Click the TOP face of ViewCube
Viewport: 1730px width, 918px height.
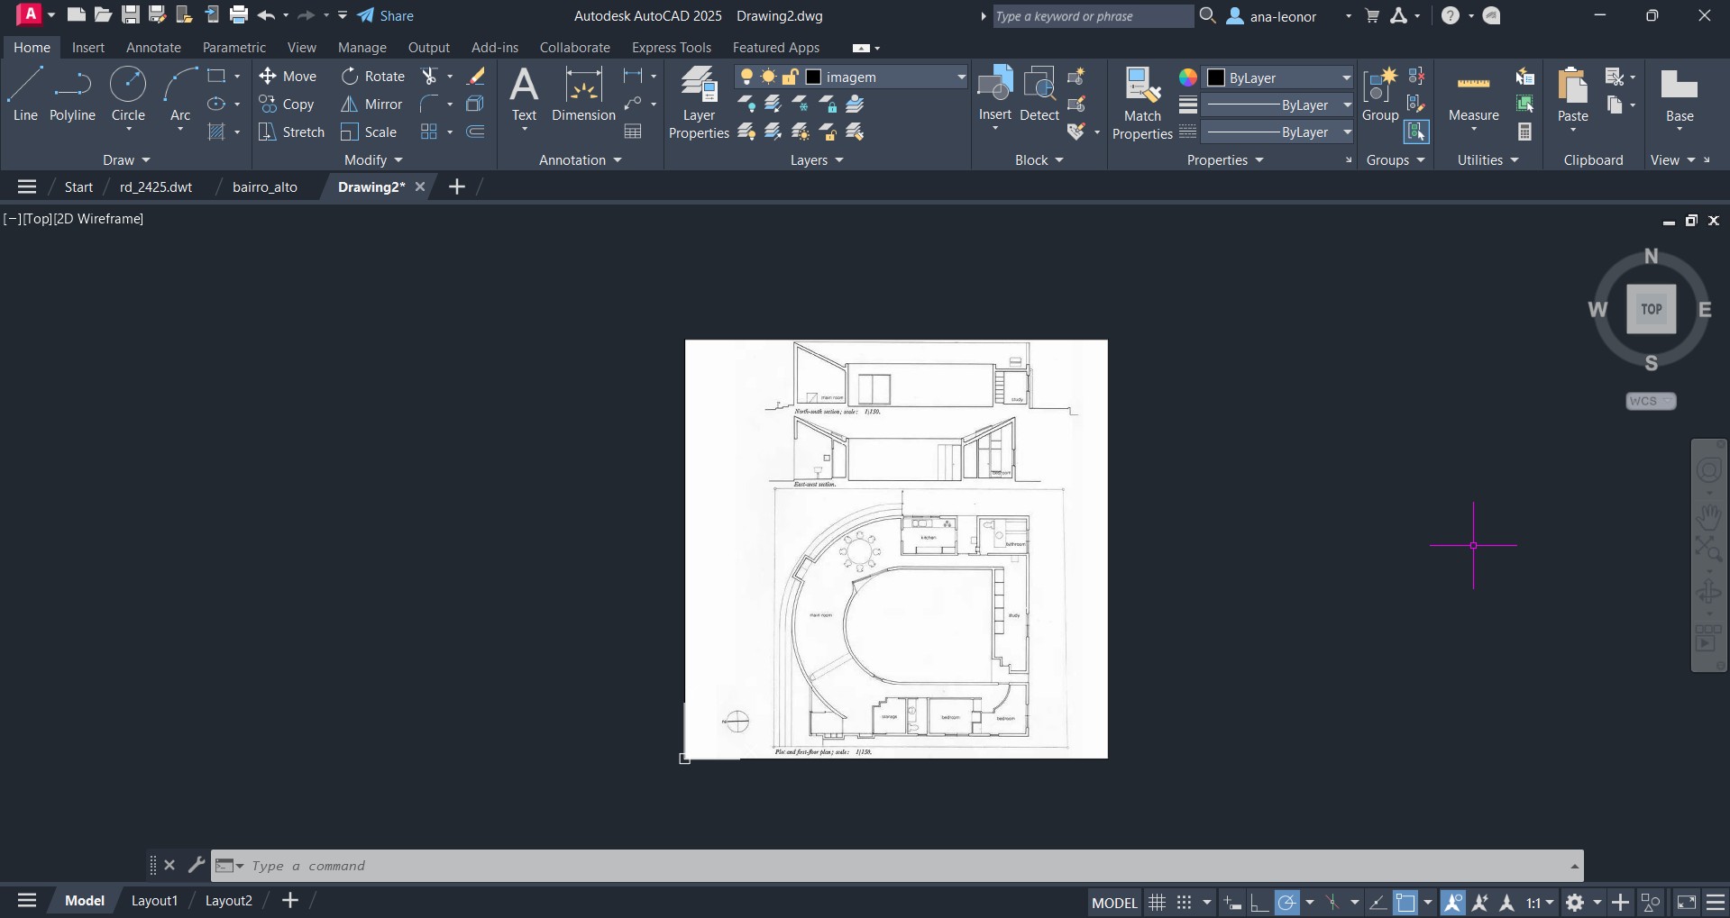1651,309
